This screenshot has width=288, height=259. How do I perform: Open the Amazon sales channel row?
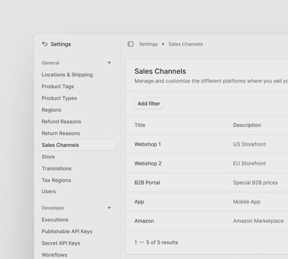click(206, 221)
